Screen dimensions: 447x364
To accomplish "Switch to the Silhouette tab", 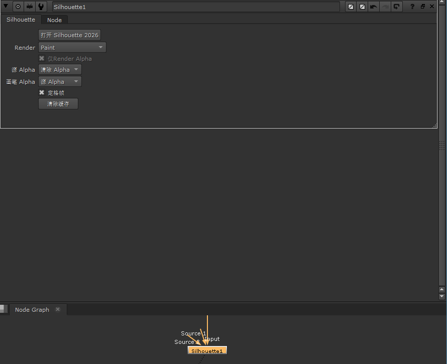I will tap(21, 20).
